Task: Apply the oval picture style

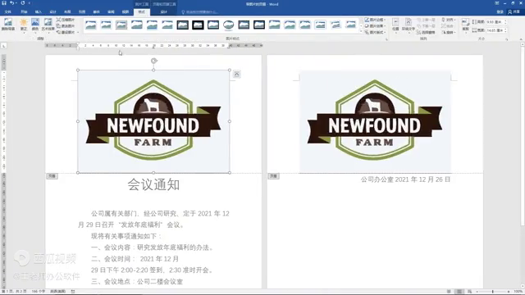Action: click(x=228, y=25)
